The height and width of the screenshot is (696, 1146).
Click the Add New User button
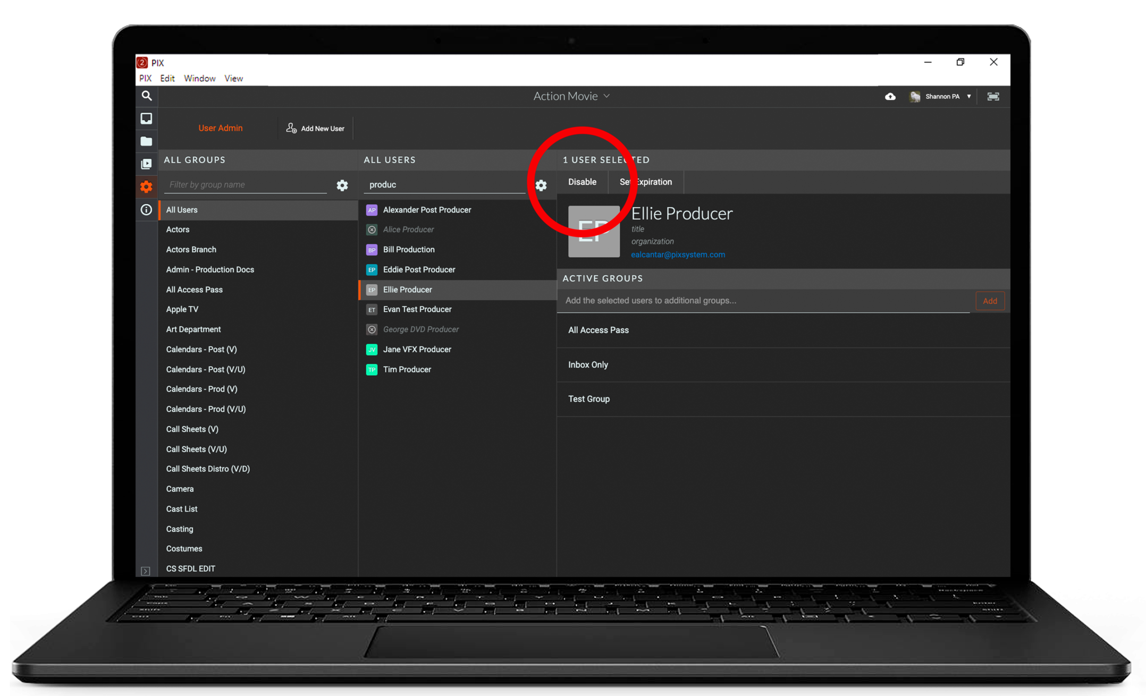pos(315,129)
